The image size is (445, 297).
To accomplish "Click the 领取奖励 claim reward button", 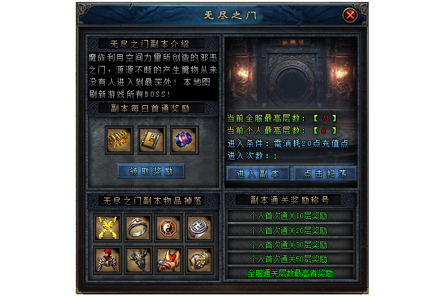I will tap(151, 171).
